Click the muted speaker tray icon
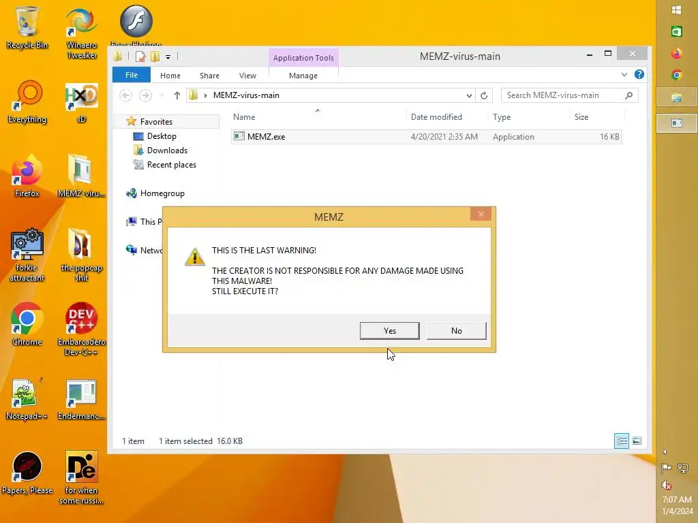 click(667, 485)
